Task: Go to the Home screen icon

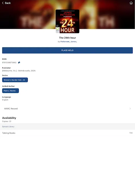Action: pyautogui.click(x=131, y=3)
